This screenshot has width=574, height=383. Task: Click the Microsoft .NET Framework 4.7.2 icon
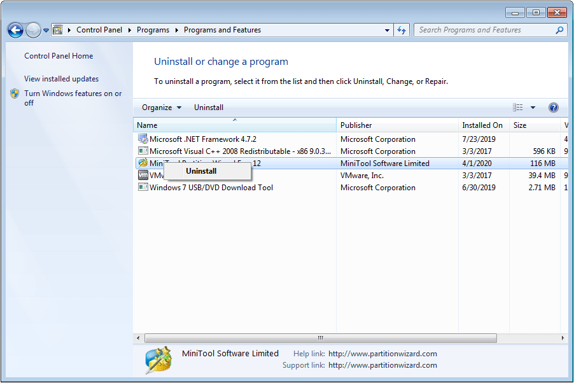(143, 139)
